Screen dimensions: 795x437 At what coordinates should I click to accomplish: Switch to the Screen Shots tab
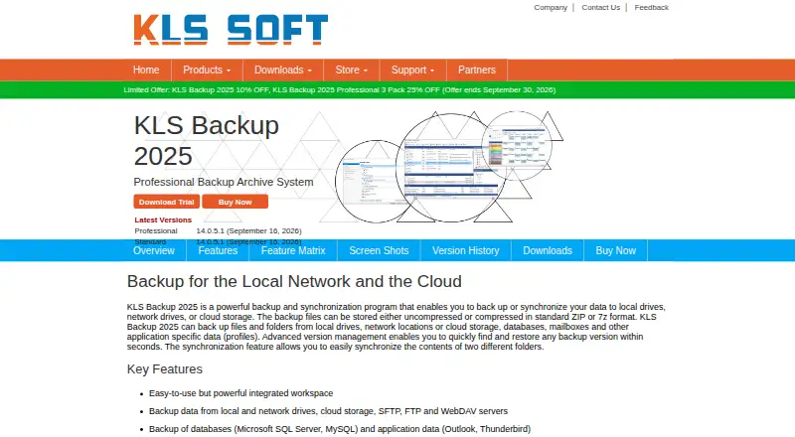pyautogui.click(x=379, y=250)
